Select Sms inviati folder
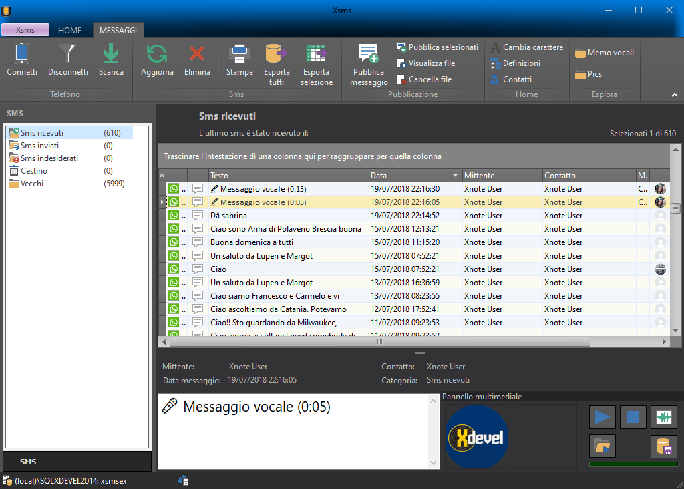 click(x=70, y=145)
